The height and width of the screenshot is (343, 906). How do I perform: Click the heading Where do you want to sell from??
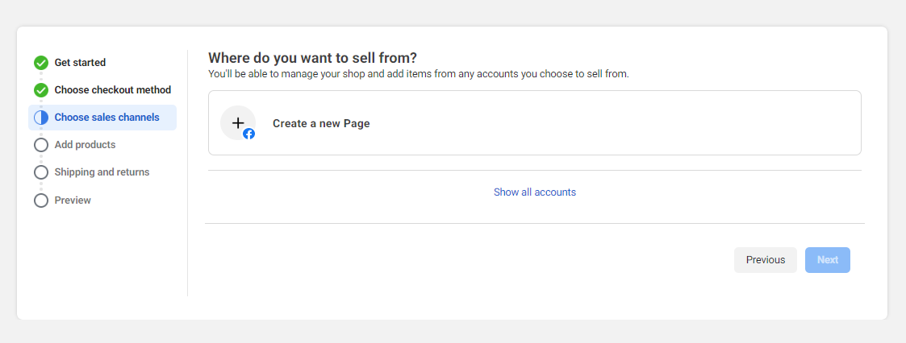[x=312, y=58]
